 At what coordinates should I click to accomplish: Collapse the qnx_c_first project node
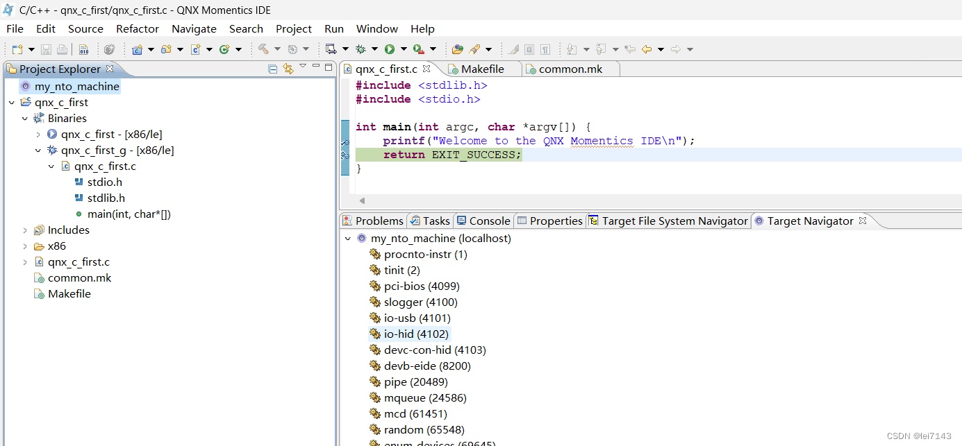[12, 103]
